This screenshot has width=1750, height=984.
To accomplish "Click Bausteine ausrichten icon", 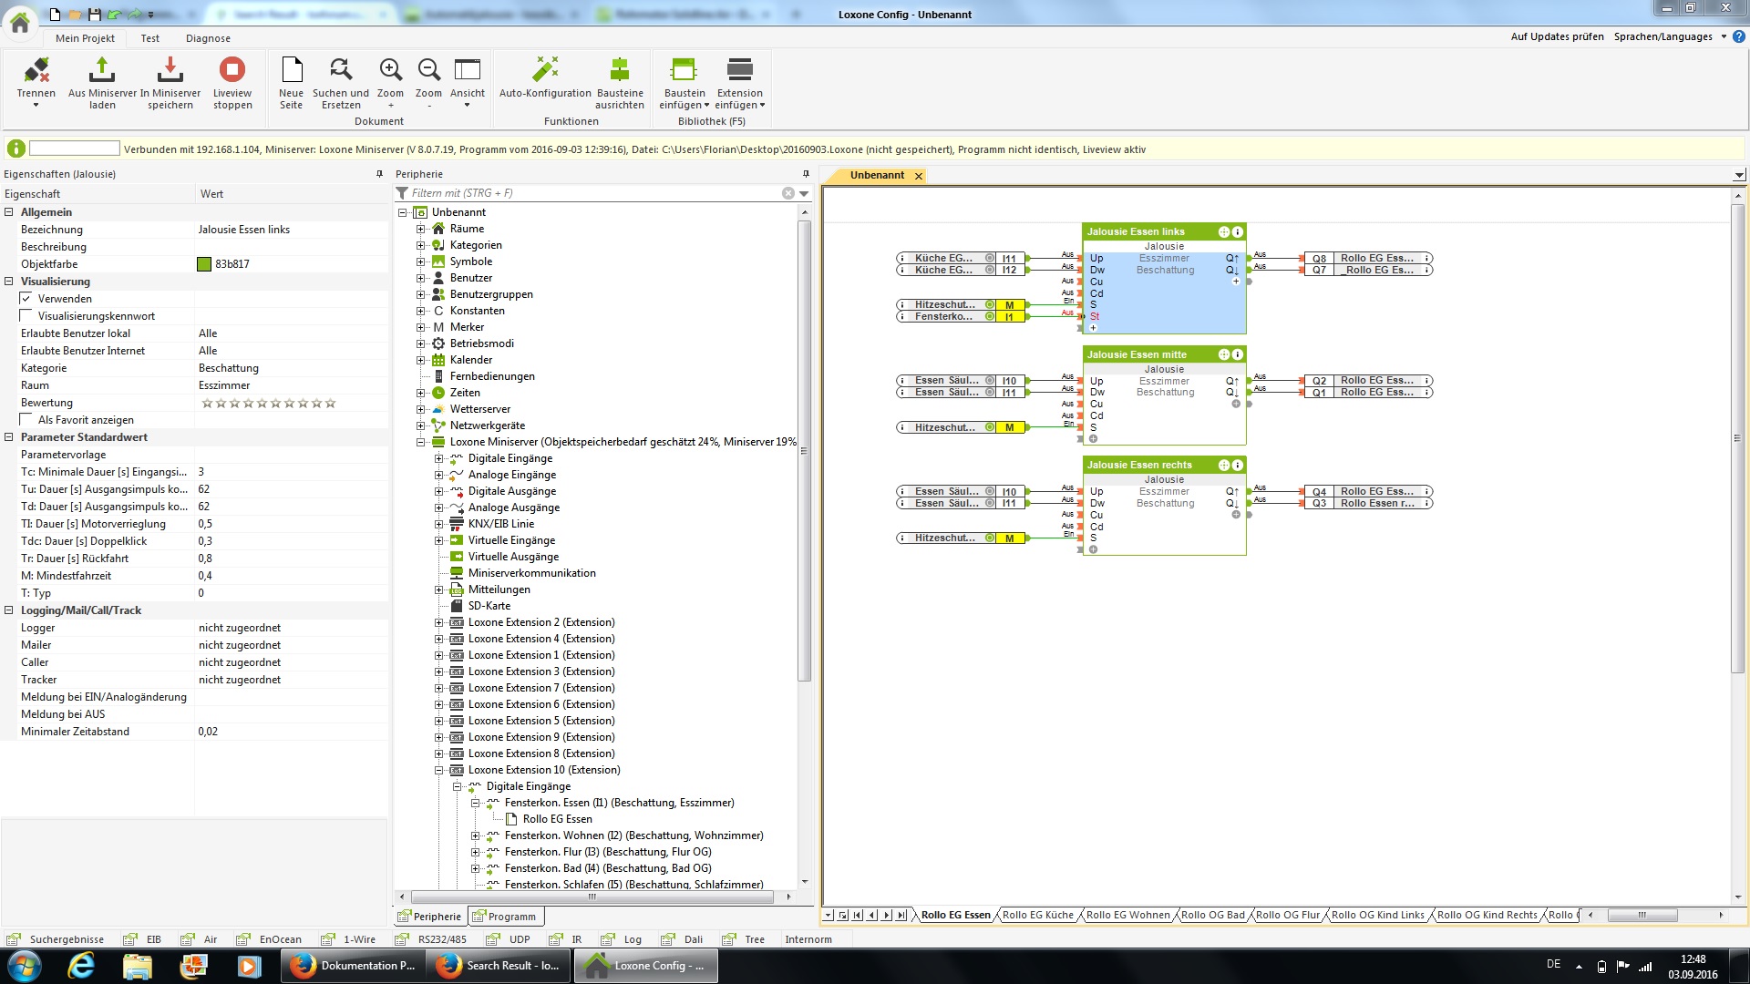I will pyautogui.click(x=620, y=70).
